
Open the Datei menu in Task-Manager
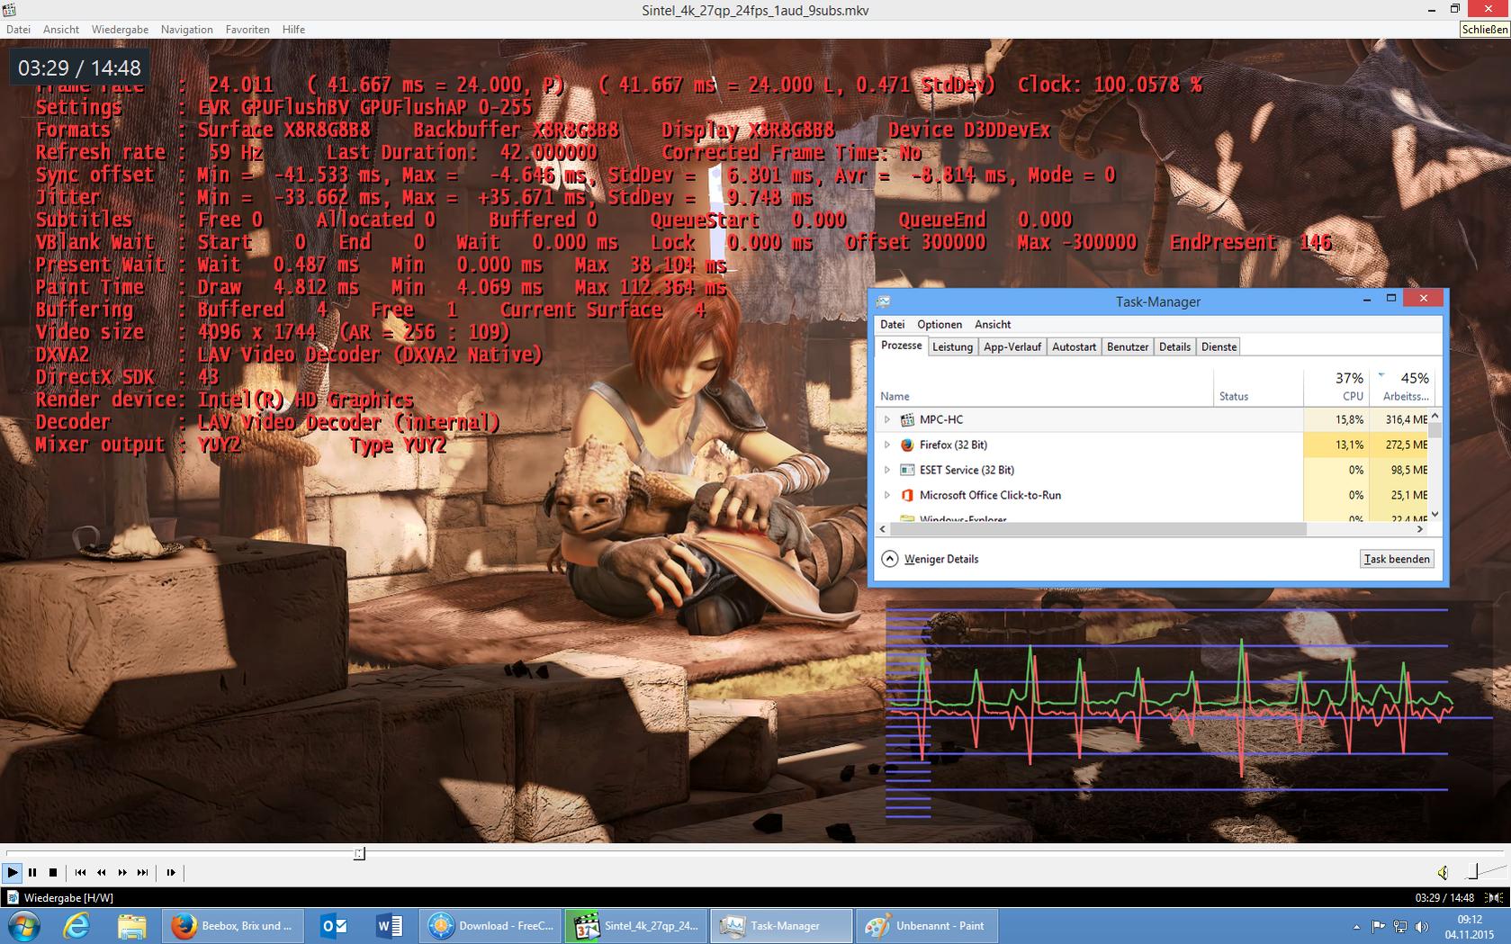[893, 324]
